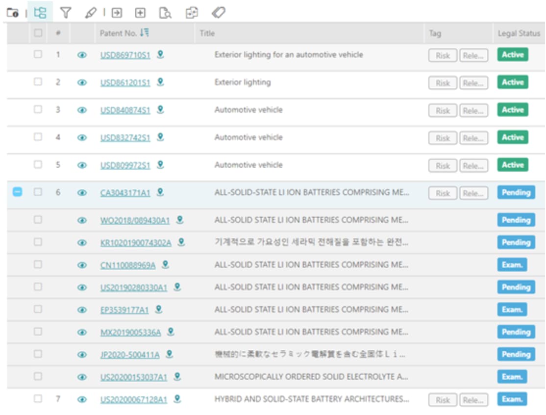Click the Legal Status column header

coord(519,33)
